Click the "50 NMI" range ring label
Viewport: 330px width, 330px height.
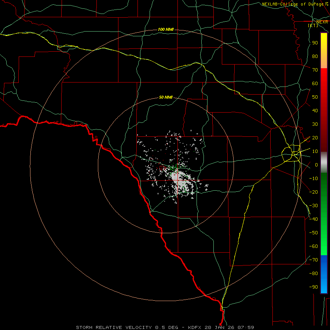(166, 97)
